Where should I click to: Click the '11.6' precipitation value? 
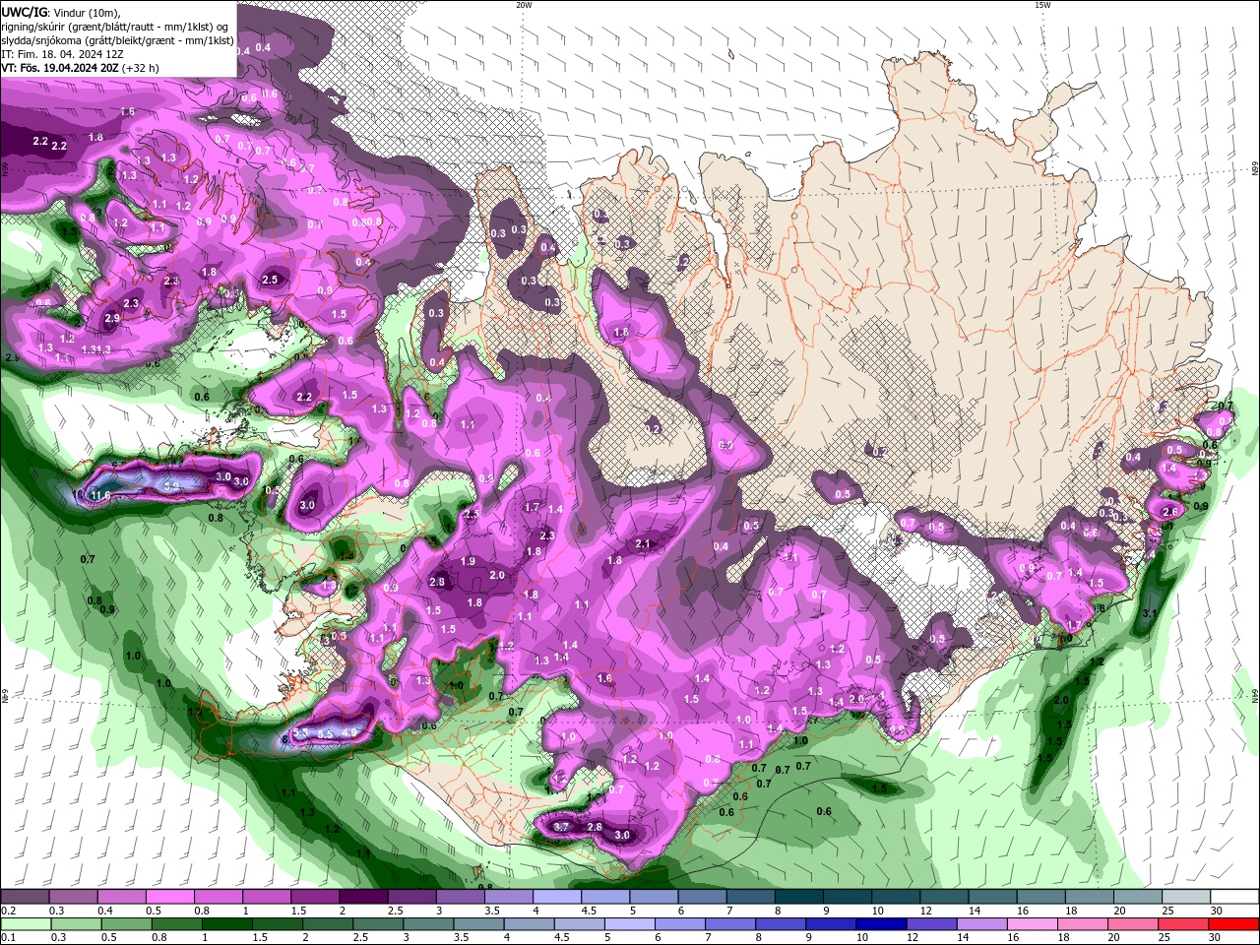click(100, 495)
